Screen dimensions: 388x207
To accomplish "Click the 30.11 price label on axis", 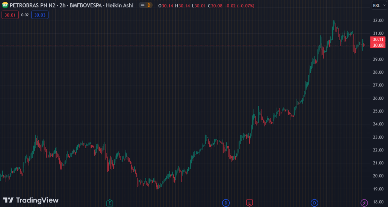I will [378, 40].
